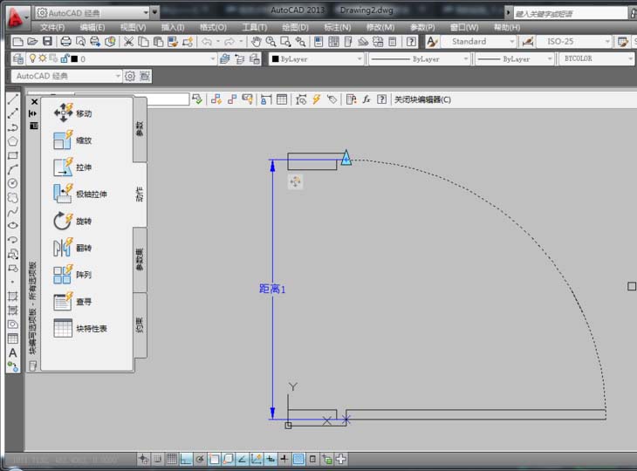
Task: Toggle ortho mode in status bar
Action: coord(186,459)
